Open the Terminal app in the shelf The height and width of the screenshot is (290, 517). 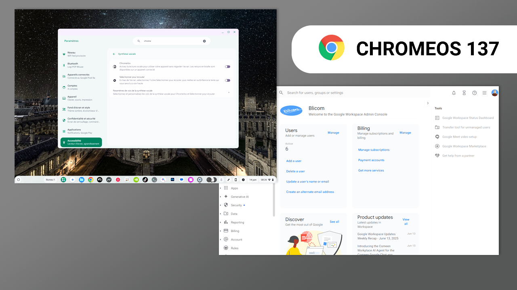pyautogui.click(x=154, y=180)
